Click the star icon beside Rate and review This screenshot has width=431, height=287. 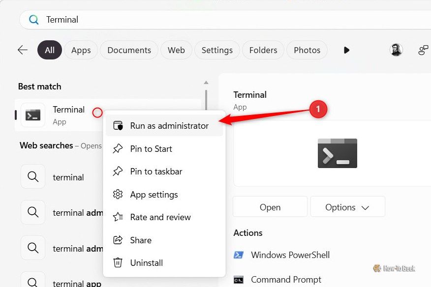tap(118, 217)
